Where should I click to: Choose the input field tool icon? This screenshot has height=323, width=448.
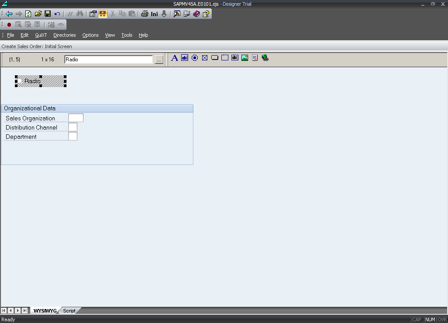185,58
